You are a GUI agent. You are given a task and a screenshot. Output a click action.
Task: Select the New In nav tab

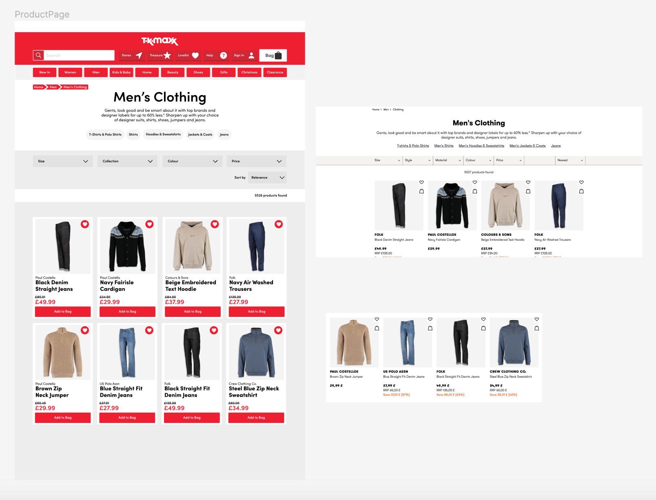[x=45, y=72]
